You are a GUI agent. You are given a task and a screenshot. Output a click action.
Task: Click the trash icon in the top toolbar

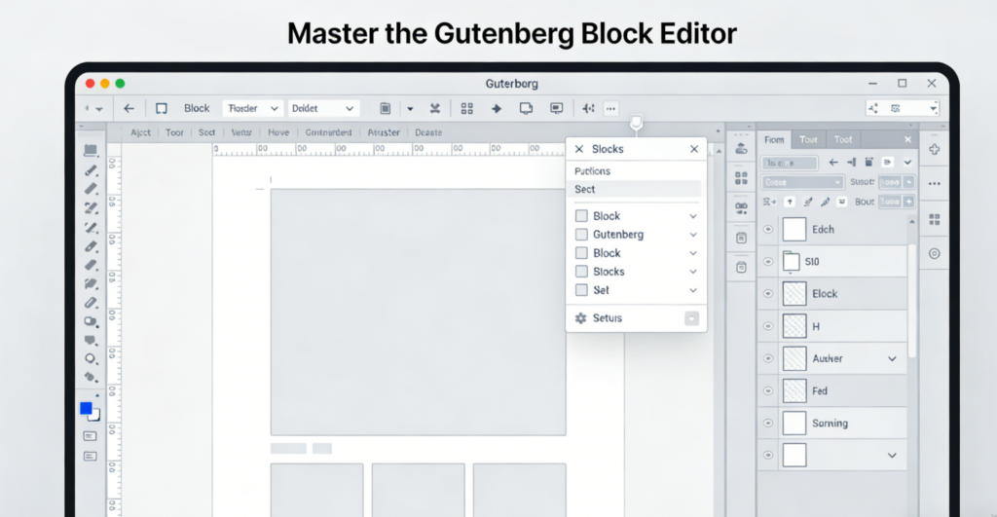pos(385,109)
